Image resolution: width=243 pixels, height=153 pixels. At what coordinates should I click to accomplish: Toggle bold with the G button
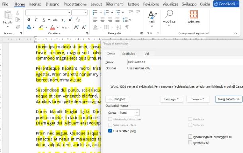tap(29, 20)
